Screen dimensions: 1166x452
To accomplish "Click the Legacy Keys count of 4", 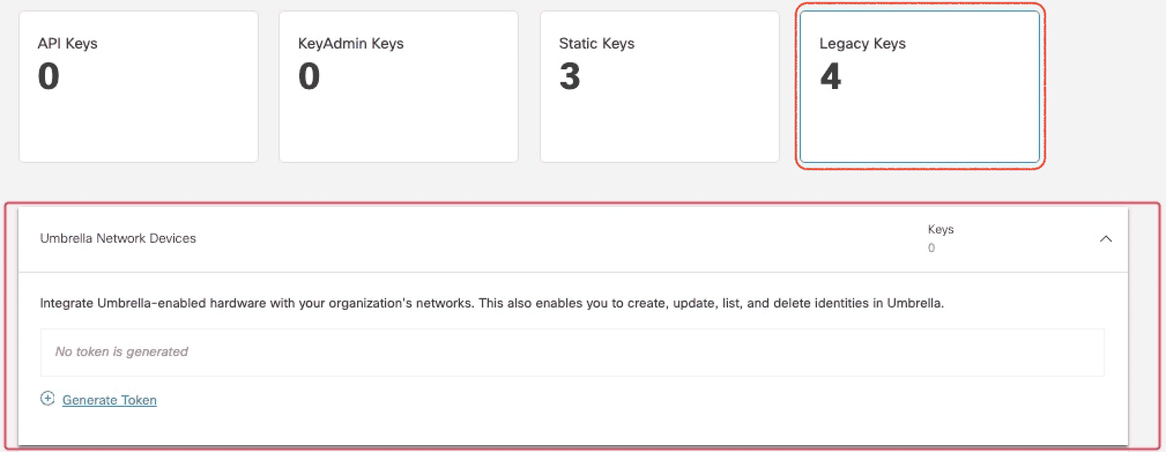I will 831,77.
